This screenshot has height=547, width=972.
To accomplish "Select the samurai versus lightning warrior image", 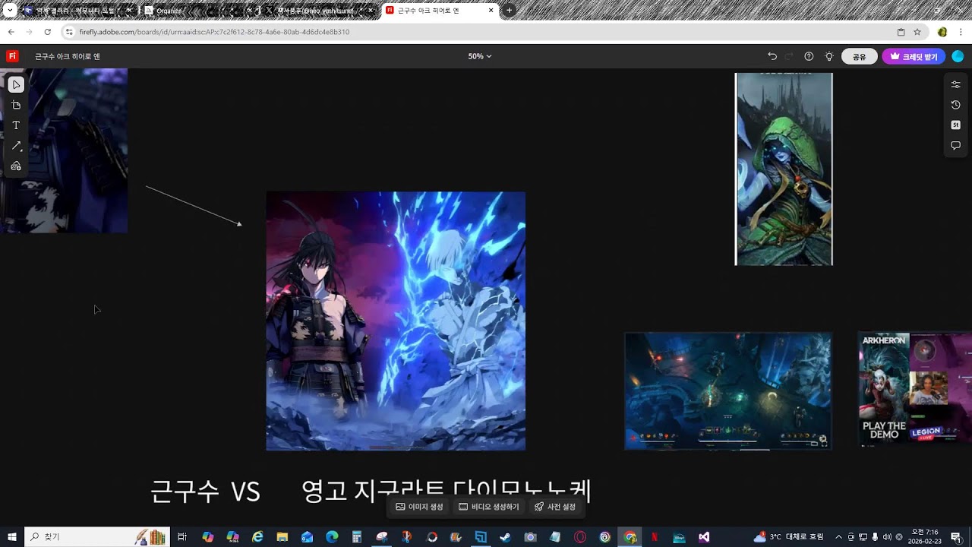I will 396,321.
